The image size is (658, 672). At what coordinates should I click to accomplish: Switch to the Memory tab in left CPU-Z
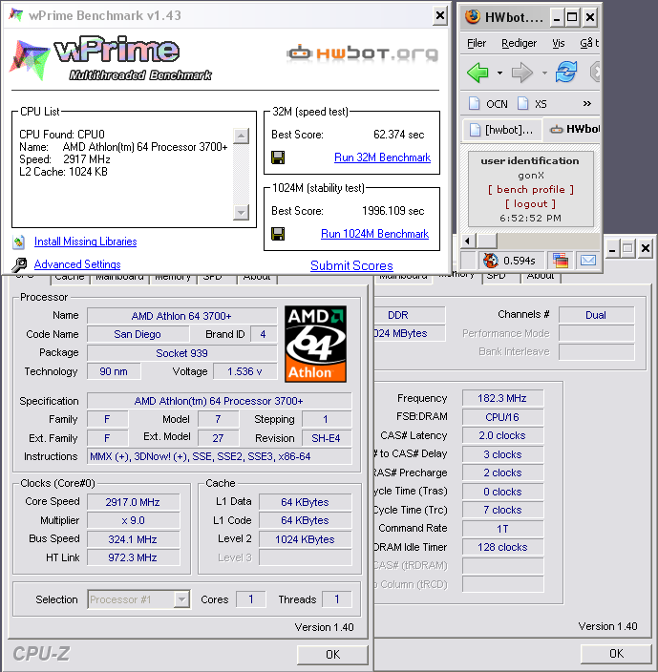point(173,278)
